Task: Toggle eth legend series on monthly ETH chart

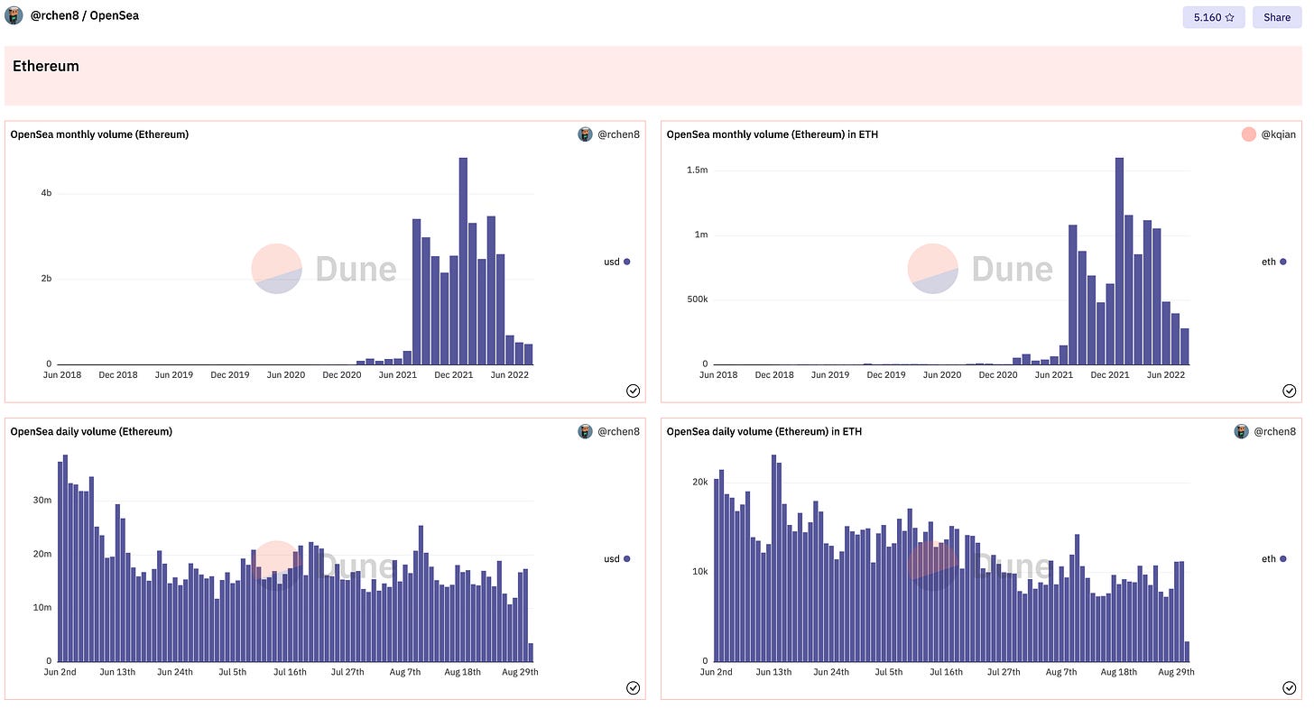Action: click(1274, 262)
